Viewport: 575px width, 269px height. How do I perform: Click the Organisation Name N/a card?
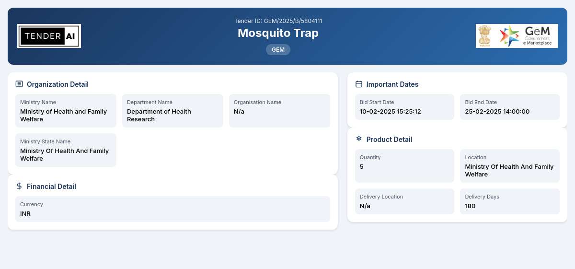point(279,111)
